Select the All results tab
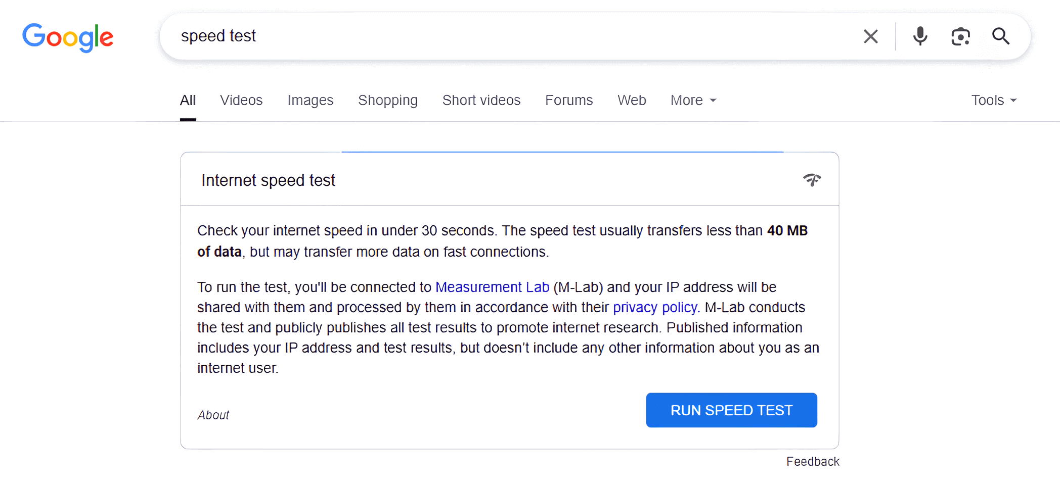Viewport: 1060px width, 488px height. (x=188, y=100)
